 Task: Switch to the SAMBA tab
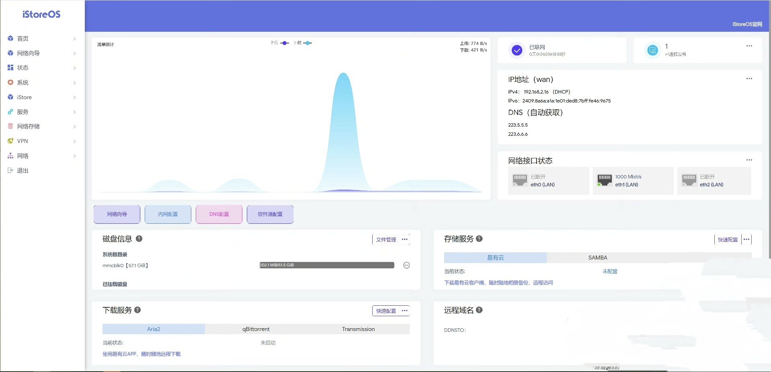pyautogui.click(x=598, y=258)
